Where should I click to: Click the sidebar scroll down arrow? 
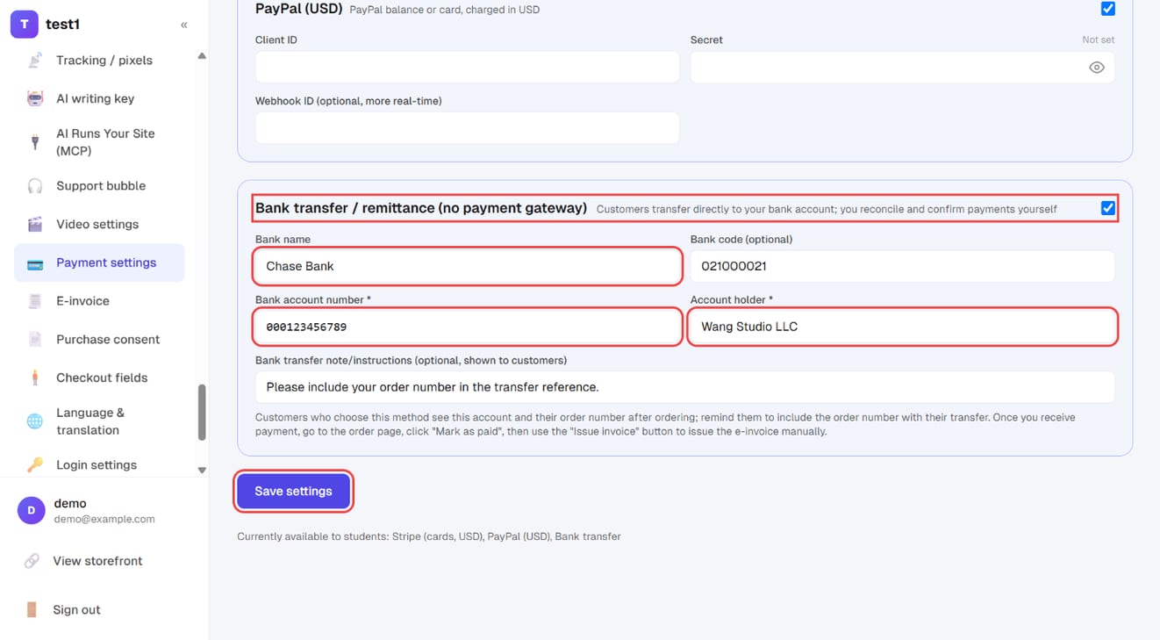click(x=202, y=471)
